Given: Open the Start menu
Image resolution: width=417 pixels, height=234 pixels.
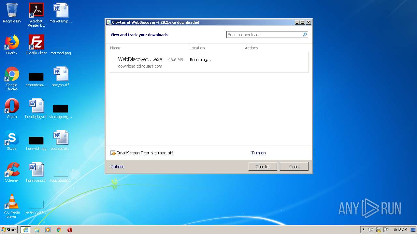Looking at the screenshot, I should tap(9, 230).
